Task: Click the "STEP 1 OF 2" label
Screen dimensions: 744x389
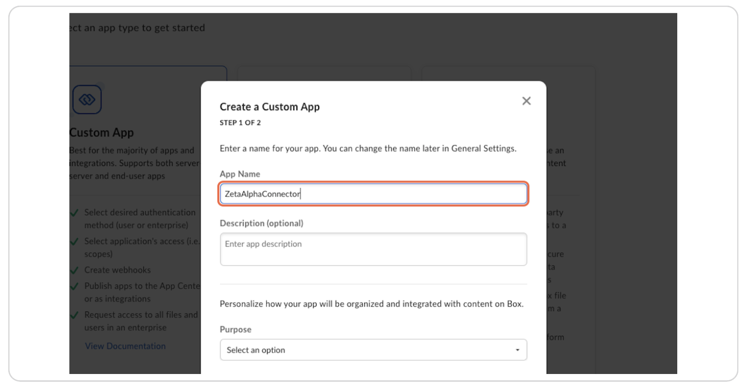Action: tap(240, 123)
